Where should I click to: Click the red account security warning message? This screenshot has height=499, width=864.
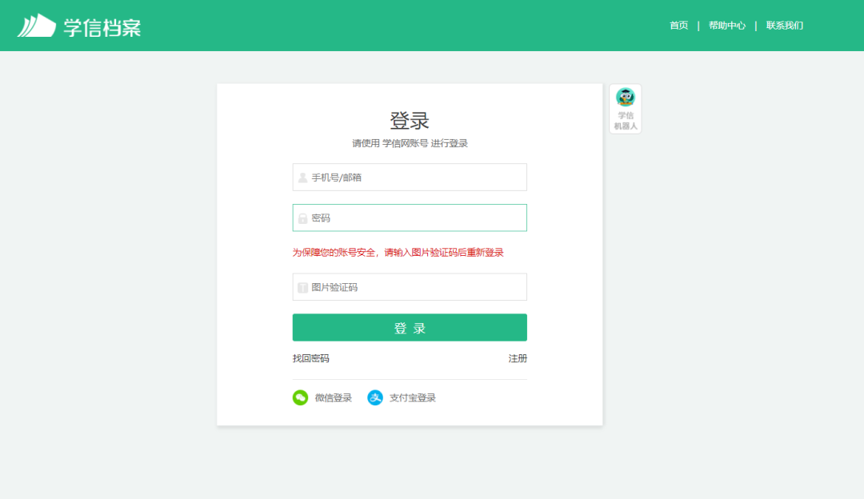398,251
